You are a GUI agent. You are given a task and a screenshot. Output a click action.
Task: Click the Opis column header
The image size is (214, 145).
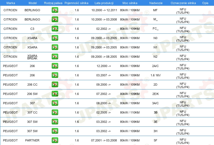(205, 3)
